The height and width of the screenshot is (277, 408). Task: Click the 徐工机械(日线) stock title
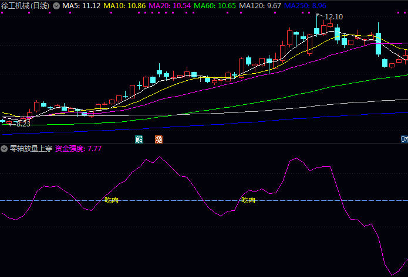25,5
